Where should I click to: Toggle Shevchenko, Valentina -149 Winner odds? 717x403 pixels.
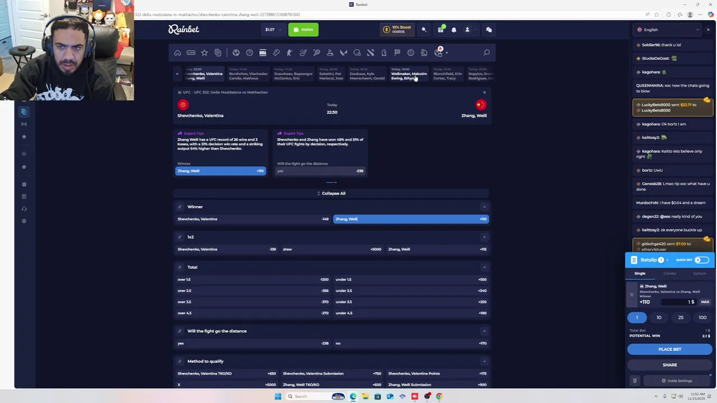pos(253,219)
